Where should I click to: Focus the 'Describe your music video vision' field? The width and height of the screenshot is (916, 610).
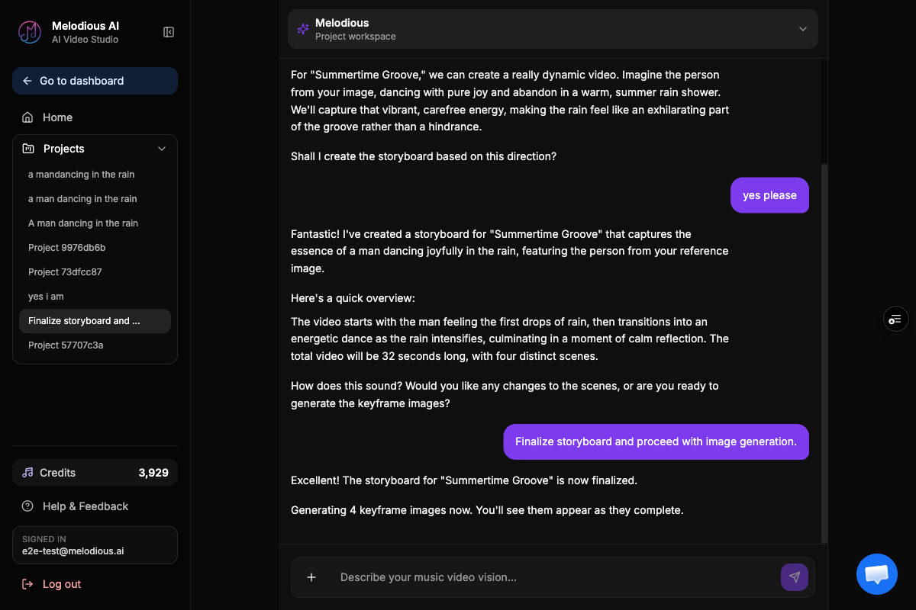554,577
